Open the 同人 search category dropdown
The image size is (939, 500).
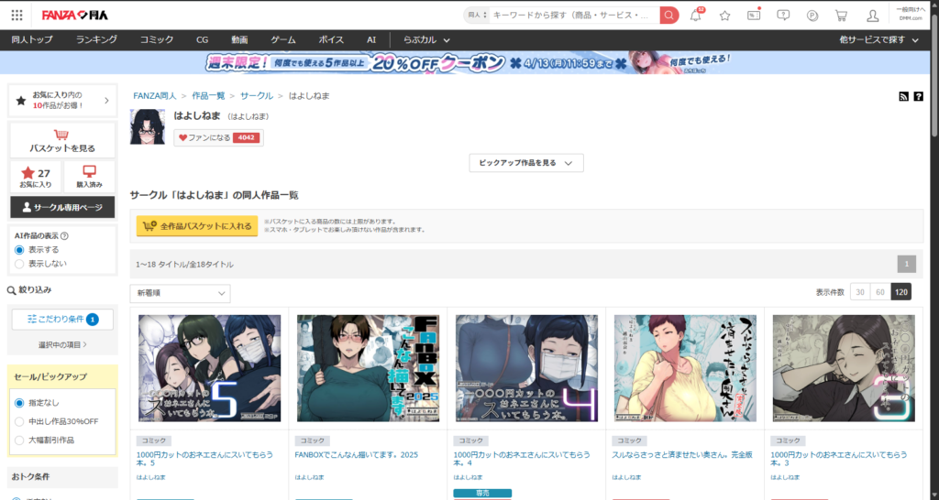coord(477,15)
